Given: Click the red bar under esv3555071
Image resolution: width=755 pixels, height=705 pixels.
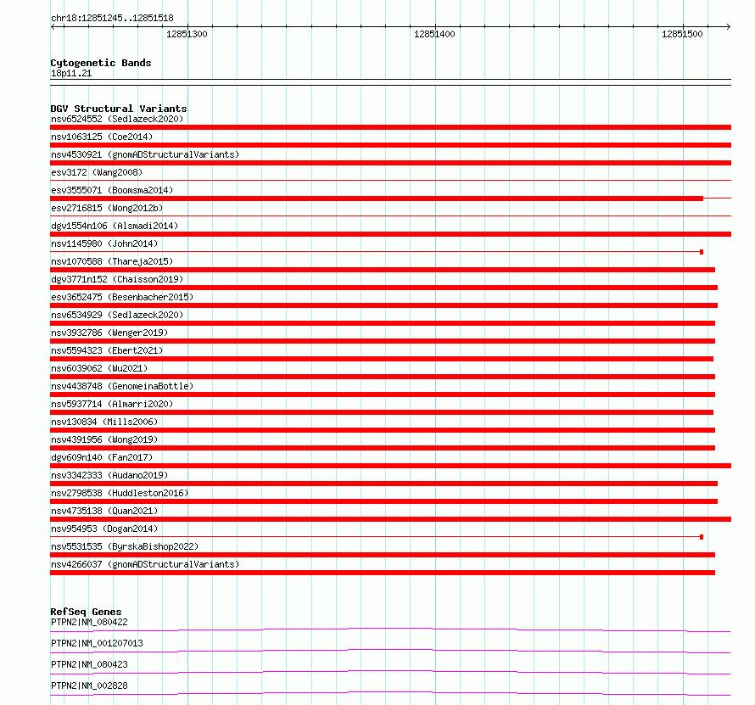Looking at the screenshot, I should click(x=377, y=199).
